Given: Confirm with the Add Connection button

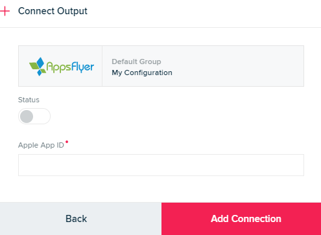Looking at the screenshot, I should (241, 219).
